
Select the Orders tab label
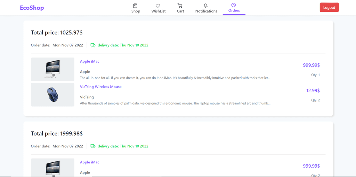point(234,10)
